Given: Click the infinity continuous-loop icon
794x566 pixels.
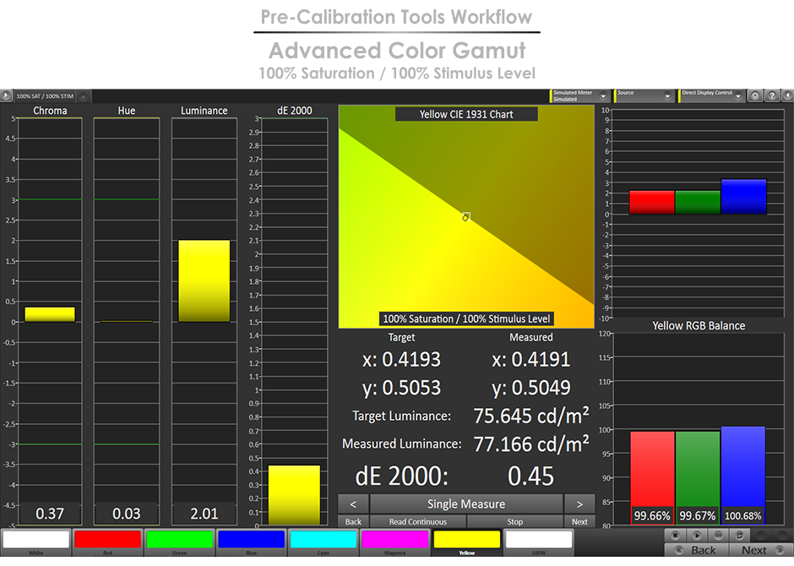Looking at the screenshot, I should point(718,535).
